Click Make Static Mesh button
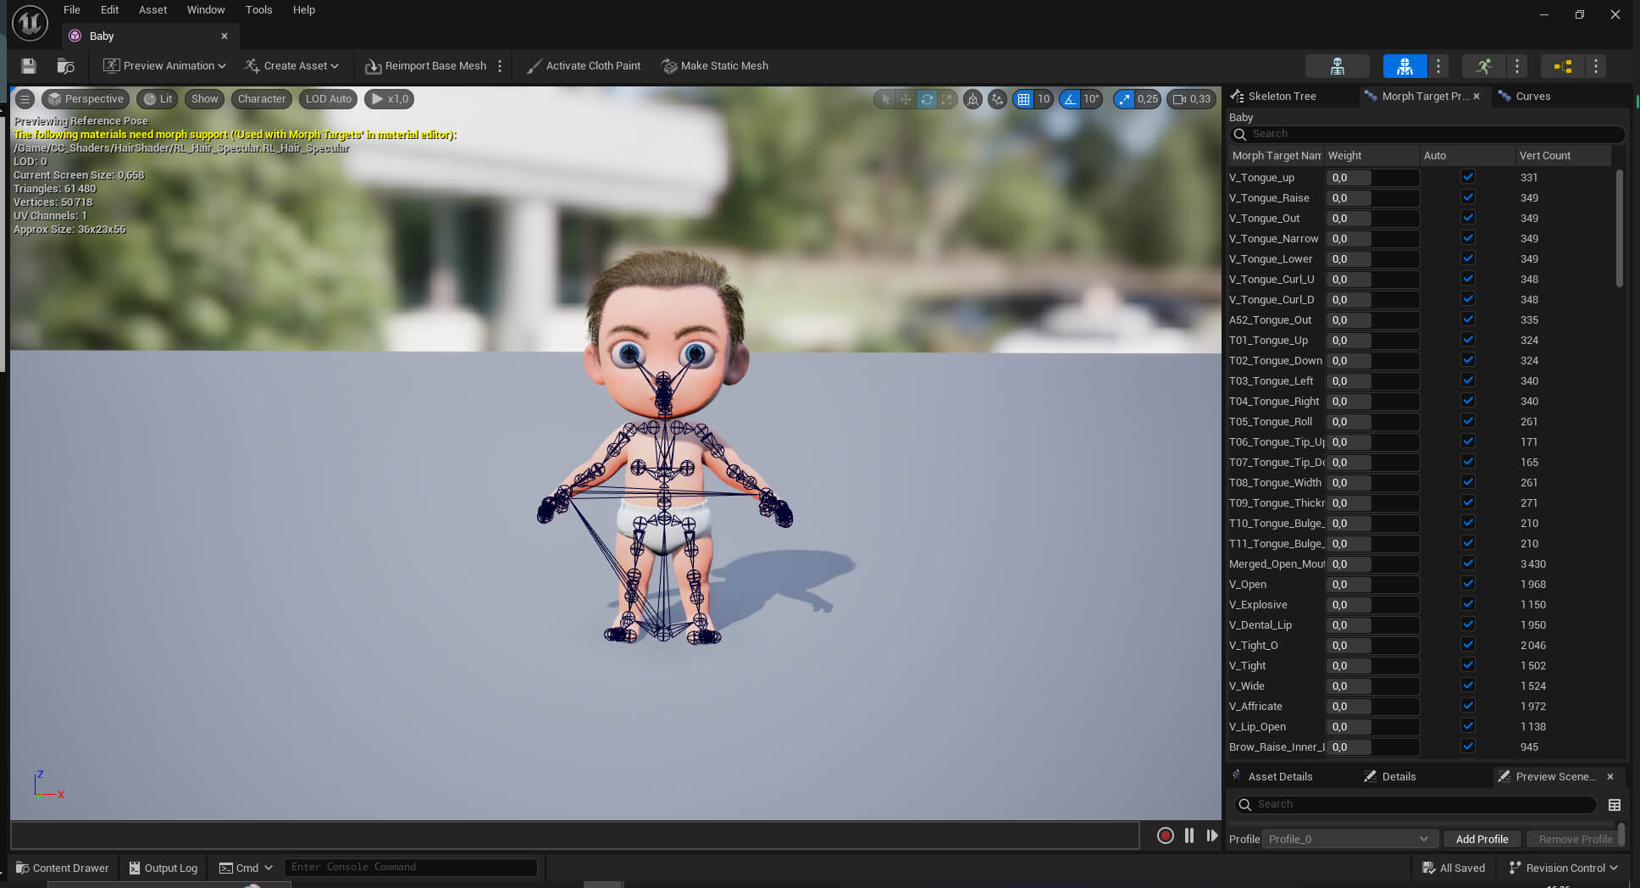The image size is (1640, 888). [x=715, y=66]
